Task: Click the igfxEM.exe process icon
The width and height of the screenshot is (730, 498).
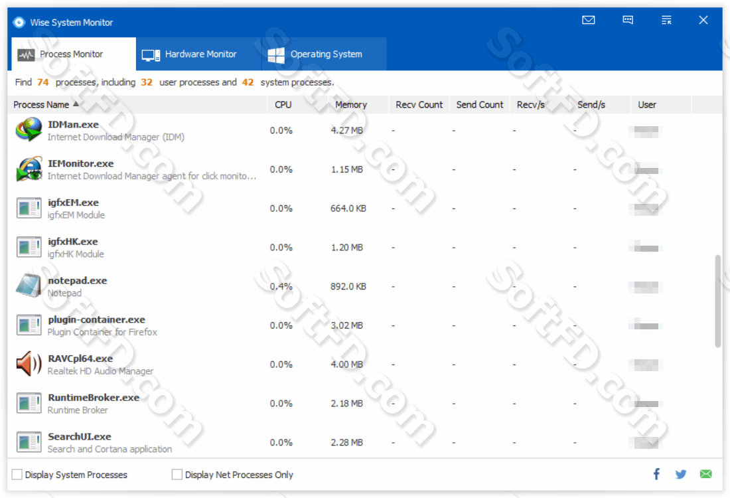Action: 29,208
